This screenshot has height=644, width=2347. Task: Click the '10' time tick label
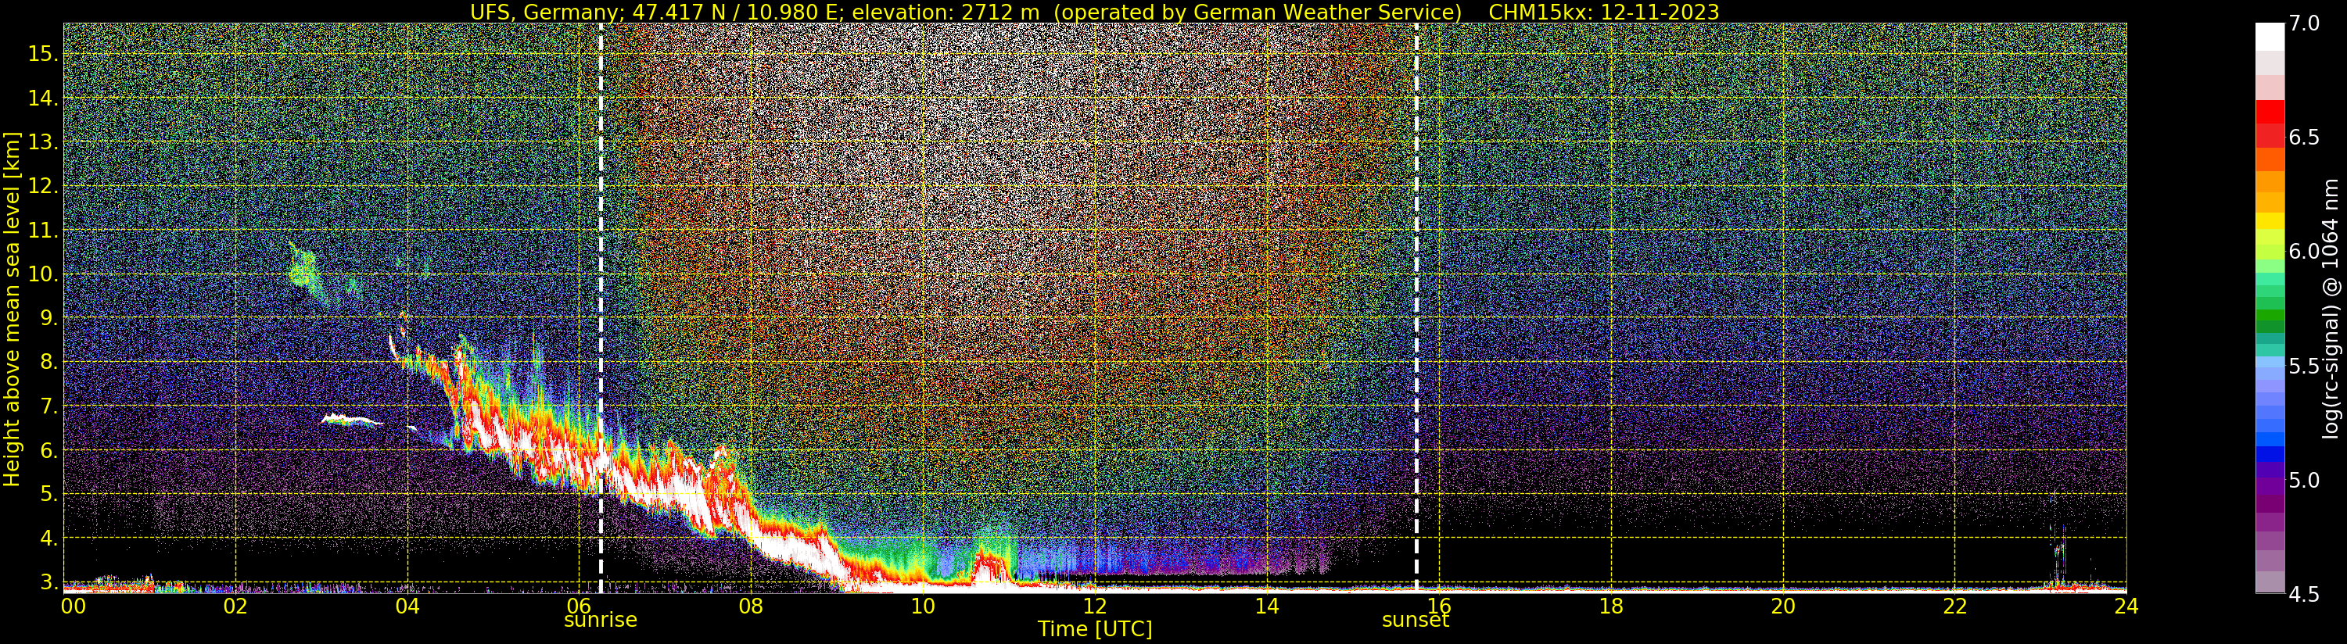923,606
